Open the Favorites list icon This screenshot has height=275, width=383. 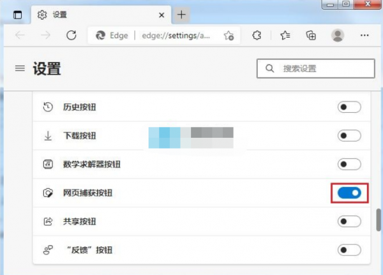coord(285,36)
